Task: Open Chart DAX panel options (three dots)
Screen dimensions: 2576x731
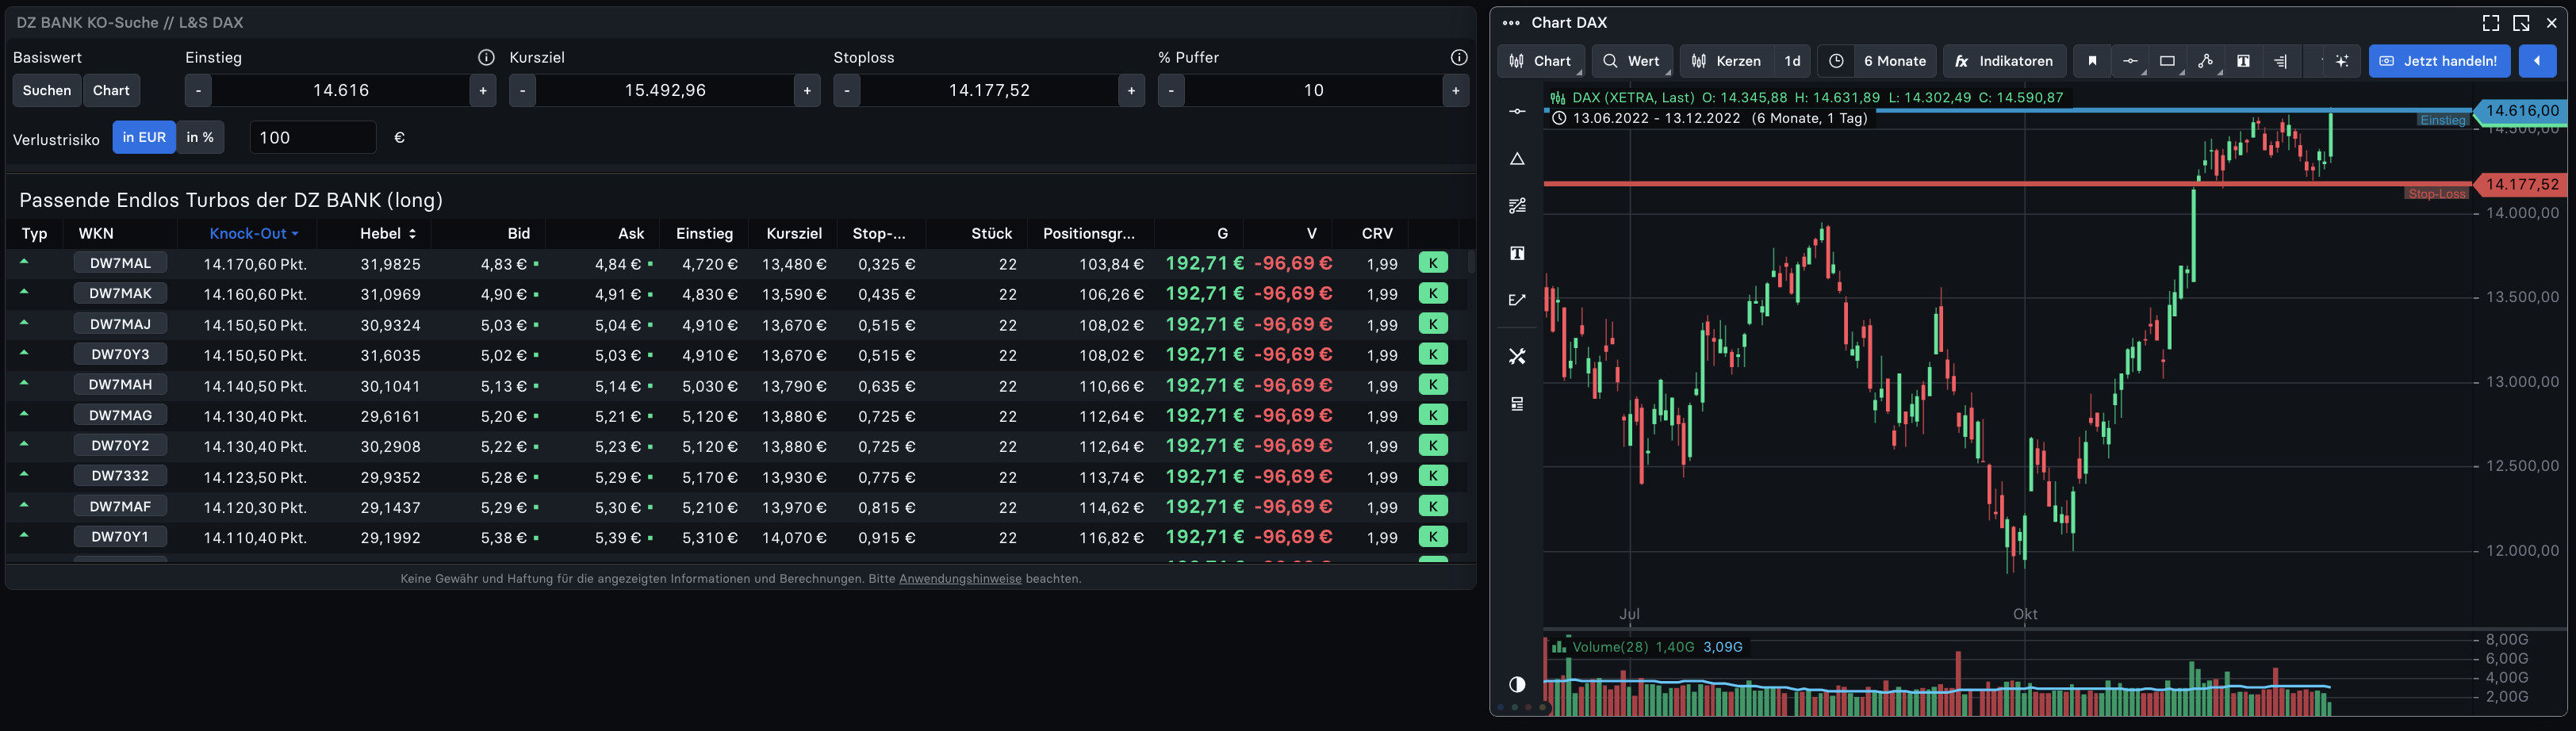Action: point(1511,23)
